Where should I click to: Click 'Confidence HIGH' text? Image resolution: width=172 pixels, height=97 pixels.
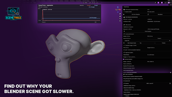(127, 21)
